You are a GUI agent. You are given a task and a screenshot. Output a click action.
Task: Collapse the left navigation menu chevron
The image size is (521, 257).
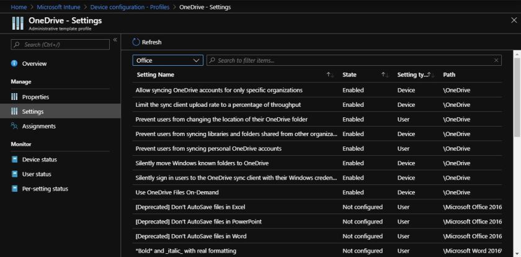(x=115, y=40)
